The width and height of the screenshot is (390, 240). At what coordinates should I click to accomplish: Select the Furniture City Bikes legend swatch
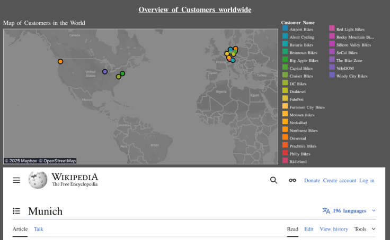click(x=285, y=106)
